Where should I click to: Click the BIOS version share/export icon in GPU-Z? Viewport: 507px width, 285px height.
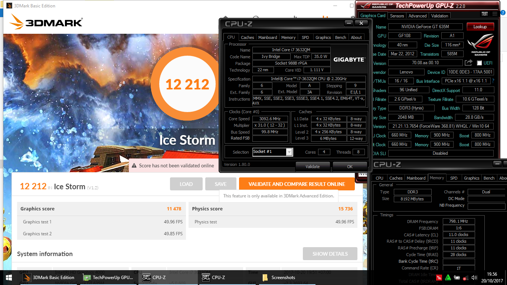point(468,63)
